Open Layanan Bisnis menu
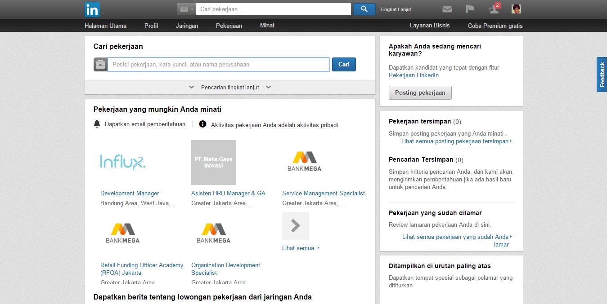The width and height of the screenshot is (607, 304). pyautogui.click(x=430, y=26)
